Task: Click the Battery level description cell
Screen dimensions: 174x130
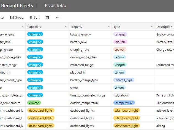Action: point(164,42)
